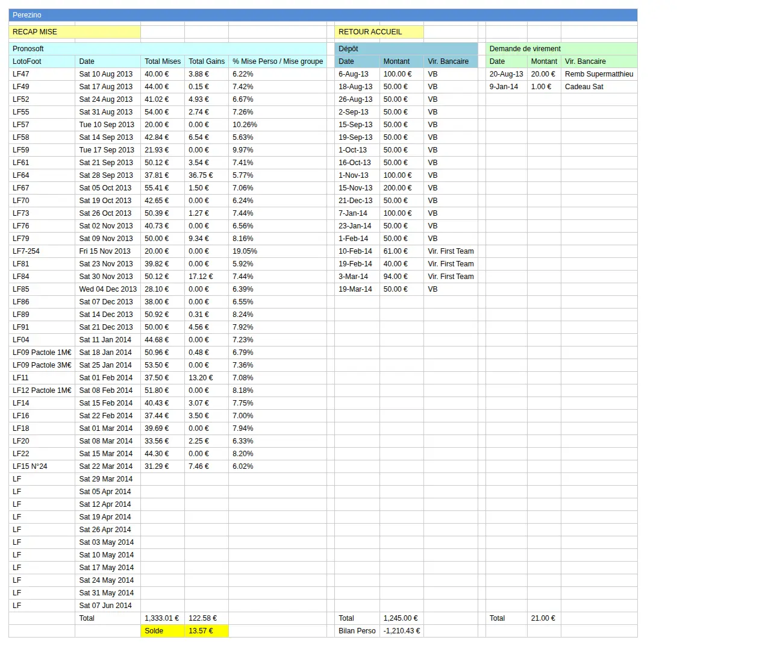Click the LF15 N°24 cell
Screen dimensions: 771x646
click(42, 466)
